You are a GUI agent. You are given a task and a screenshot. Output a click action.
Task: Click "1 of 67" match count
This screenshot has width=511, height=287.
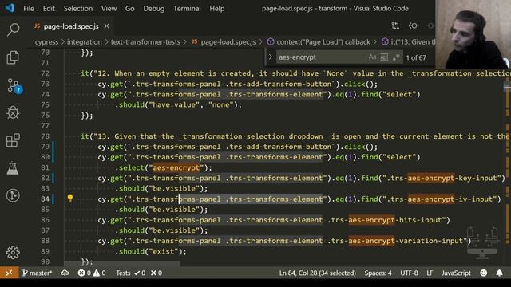[x=416, y=57]
